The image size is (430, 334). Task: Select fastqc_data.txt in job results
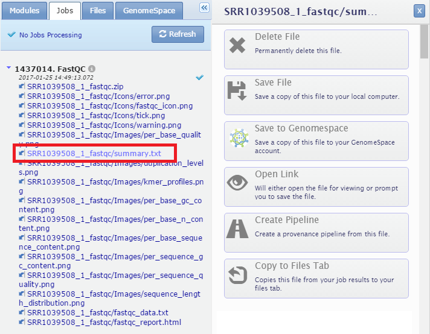tap(97, 313)
